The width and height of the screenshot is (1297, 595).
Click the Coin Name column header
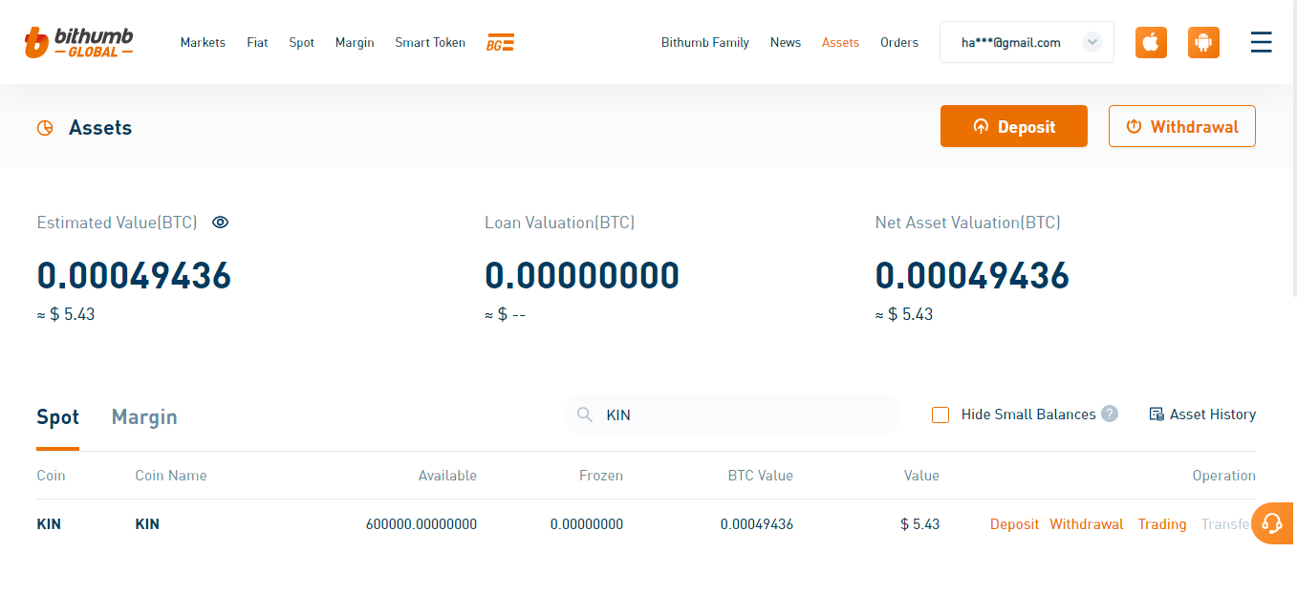171,476
